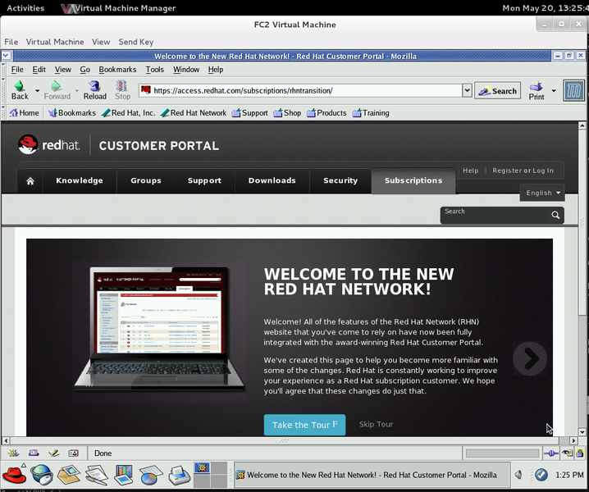Click the Print toolbar icon
Image resolution: width=589 pixels, height=492 pixels.
[536, 86]
